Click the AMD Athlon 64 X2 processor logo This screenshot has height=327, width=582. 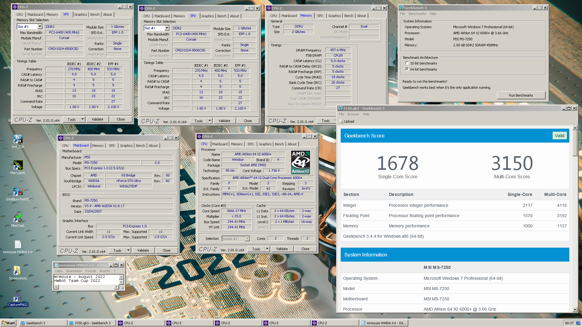pyautogui.click(x=300, y=162)
